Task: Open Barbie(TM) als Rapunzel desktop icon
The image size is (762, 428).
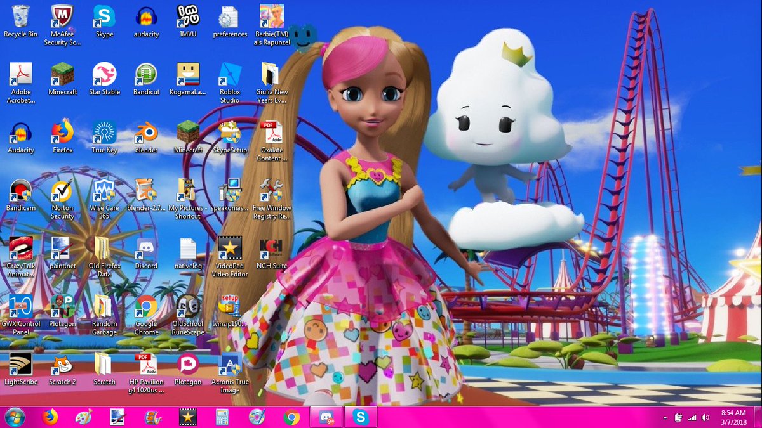Action: coord(272,25)
